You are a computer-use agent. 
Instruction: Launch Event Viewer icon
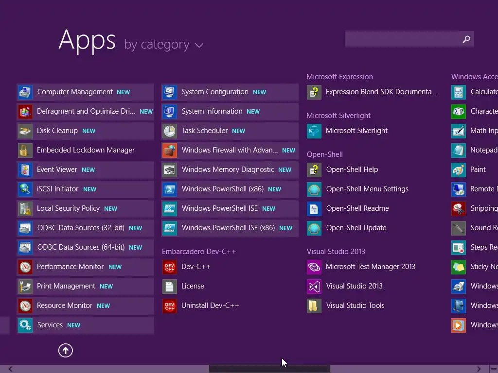tap(25, 170)
